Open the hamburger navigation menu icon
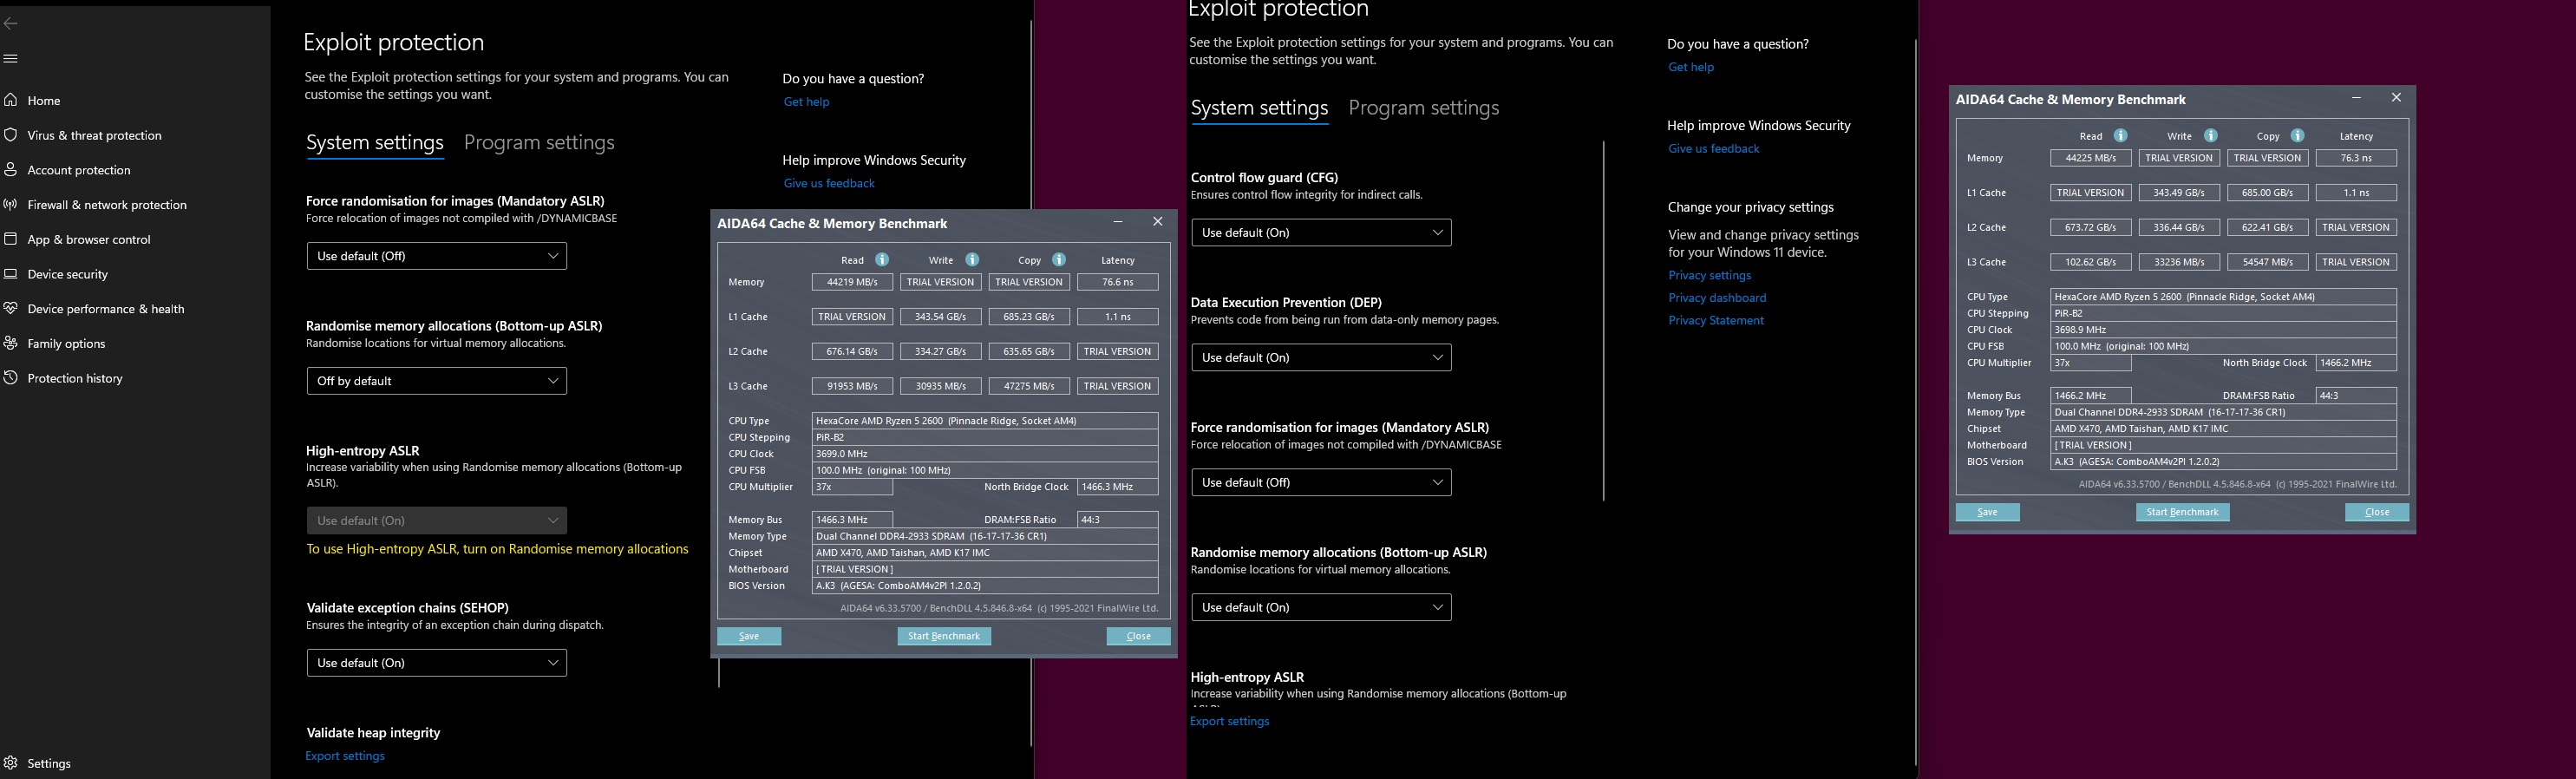Image resolution: width=2576 pixels, height=779 pixels. [x=11, y=58]
